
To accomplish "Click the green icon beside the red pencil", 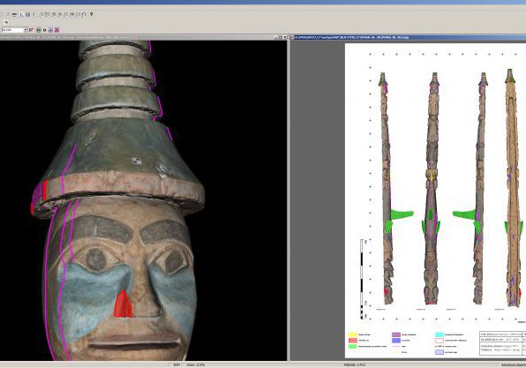I will [39, 30].
